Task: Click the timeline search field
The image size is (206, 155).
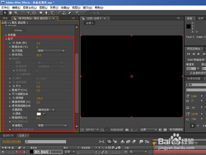Action: (x=45, y=141)
